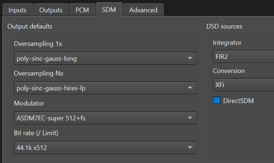Open the Modulator selection dropdown
274x163 pixels.
tap(105, 117)
